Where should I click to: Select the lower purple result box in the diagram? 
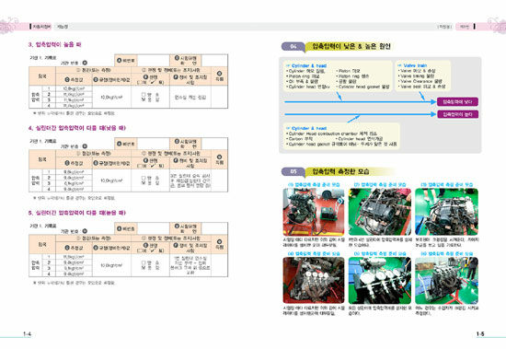click(457, 114)
